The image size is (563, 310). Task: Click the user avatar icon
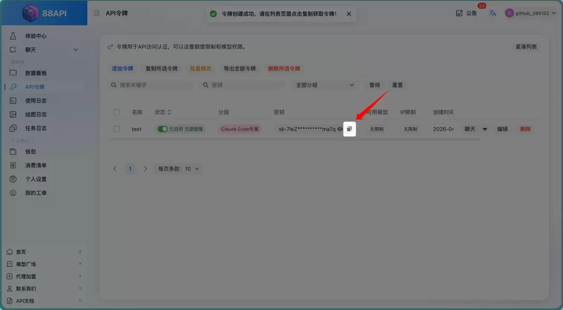[510, 13]
